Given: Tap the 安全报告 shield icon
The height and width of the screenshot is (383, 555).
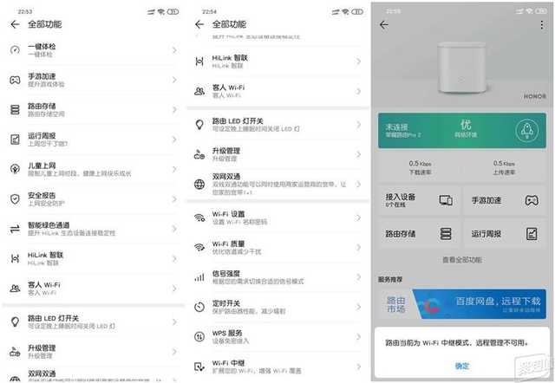Looking at the screenshot, I should [x=15, y=199].
